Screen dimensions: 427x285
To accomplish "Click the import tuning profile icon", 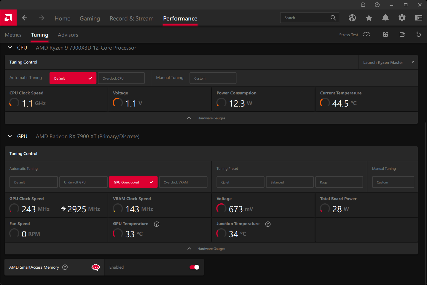I will point(385,34).
